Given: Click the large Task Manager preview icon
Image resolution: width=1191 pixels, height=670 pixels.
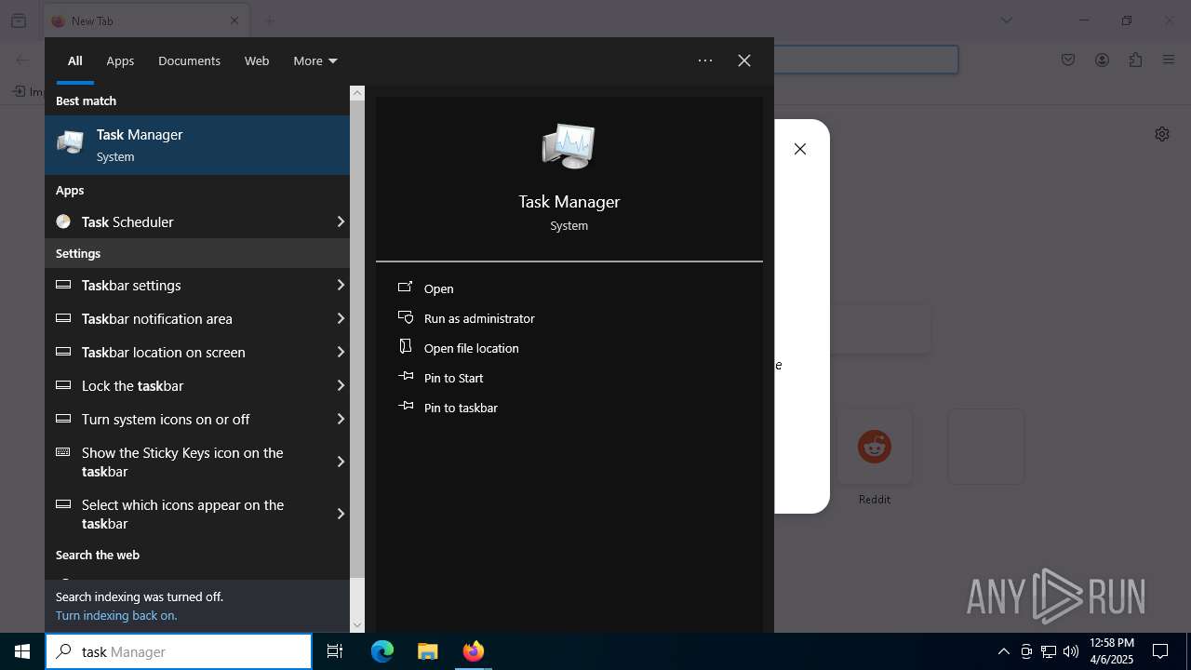Looking at the screenshot, I should 569,147.
